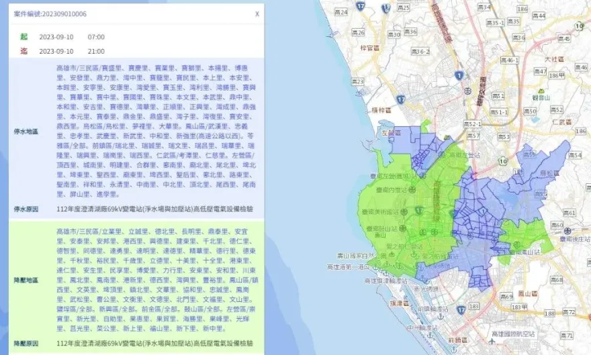Click the 大社區 district label
This screenshot has width=591, height=355.
pos(554,60)
